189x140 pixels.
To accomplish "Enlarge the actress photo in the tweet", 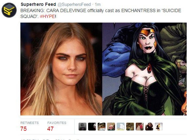I will point(61,69).
